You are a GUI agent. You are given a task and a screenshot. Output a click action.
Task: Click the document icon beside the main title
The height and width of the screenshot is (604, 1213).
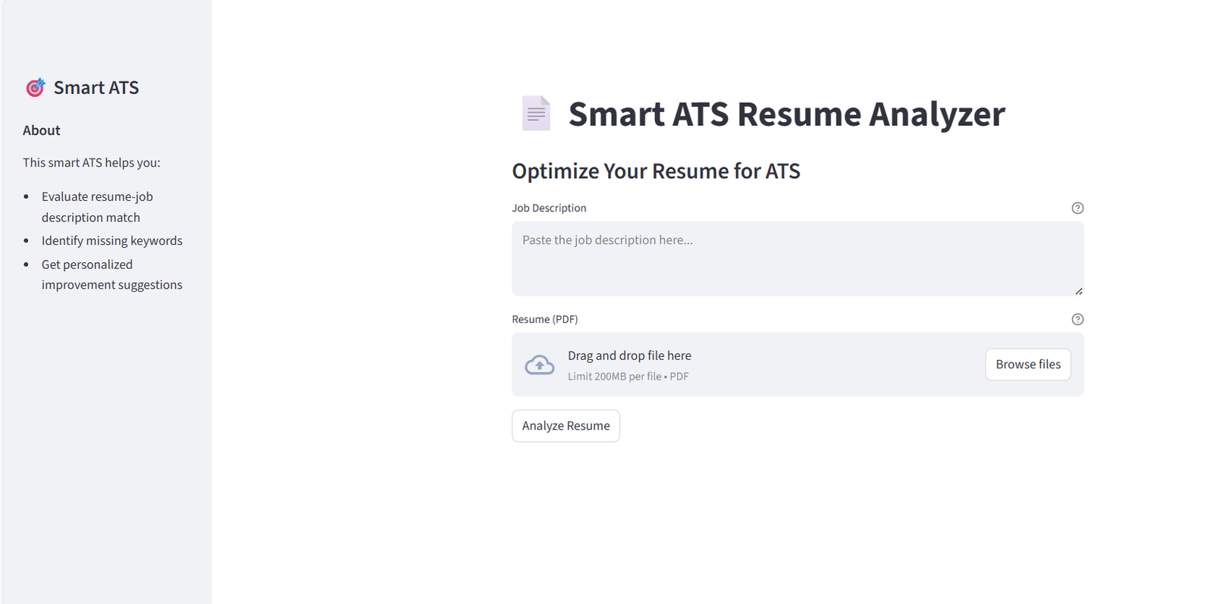click(x=536, y=114)
